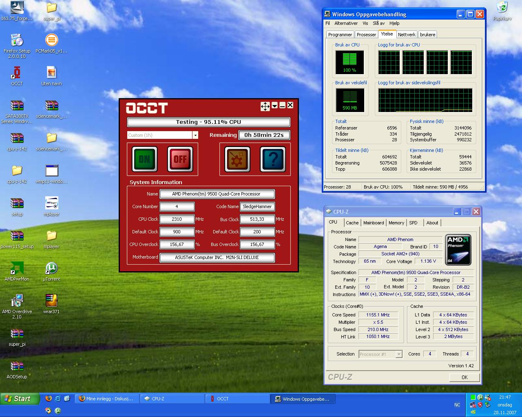Select the PCMark05 desktop icon

[x=51, y=43]
